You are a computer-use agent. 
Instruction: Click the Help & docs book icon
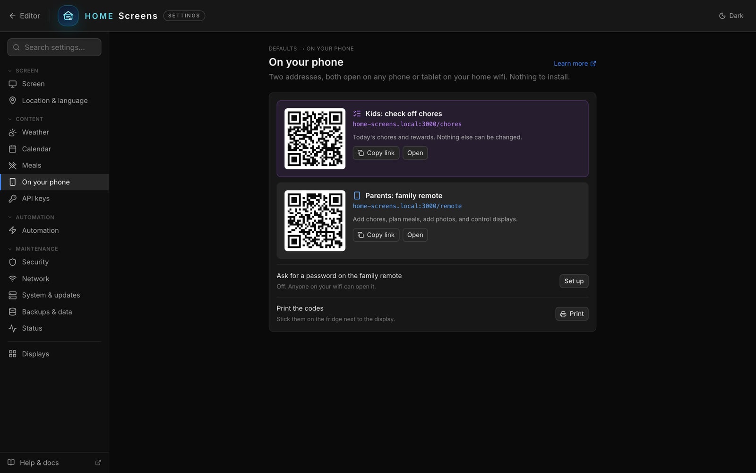coord(11,463)
